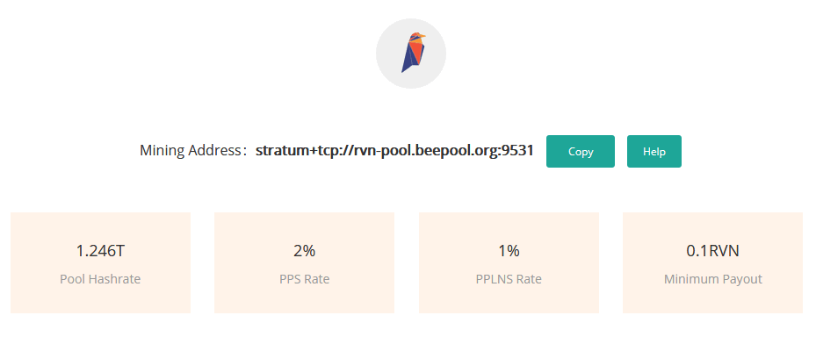Click the port number 9531
The image size is (816, 337).
[x=518, y=151]
